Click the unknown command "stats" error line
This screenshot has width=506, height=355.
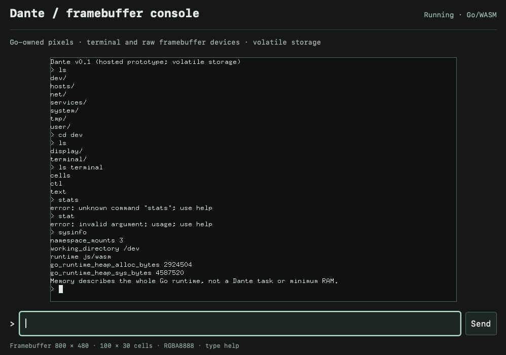click(x=131, y=208)
